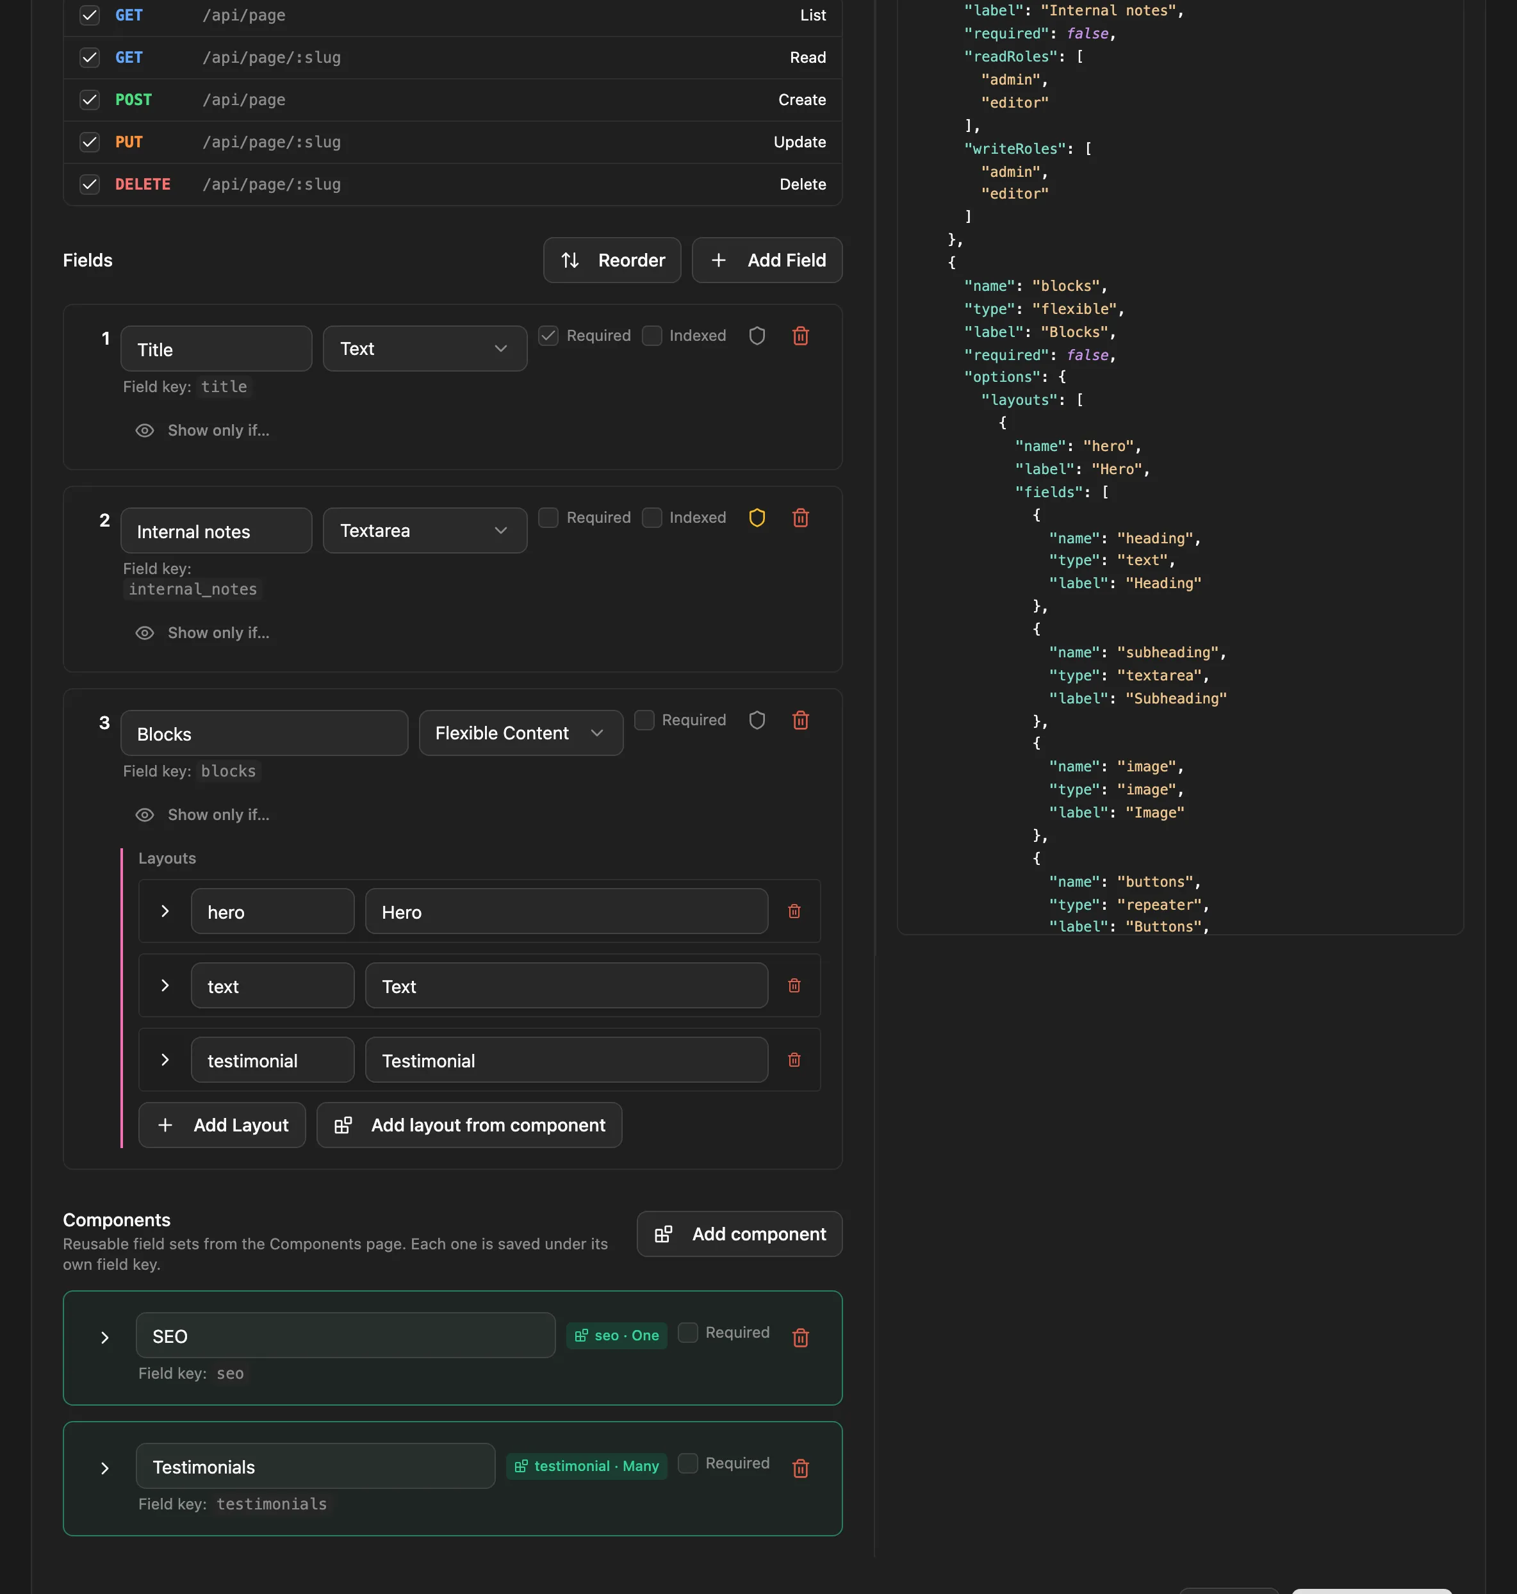
Task: Remove the hero layout trash icon
Action: pyautogui.click(x=794, y=912)
